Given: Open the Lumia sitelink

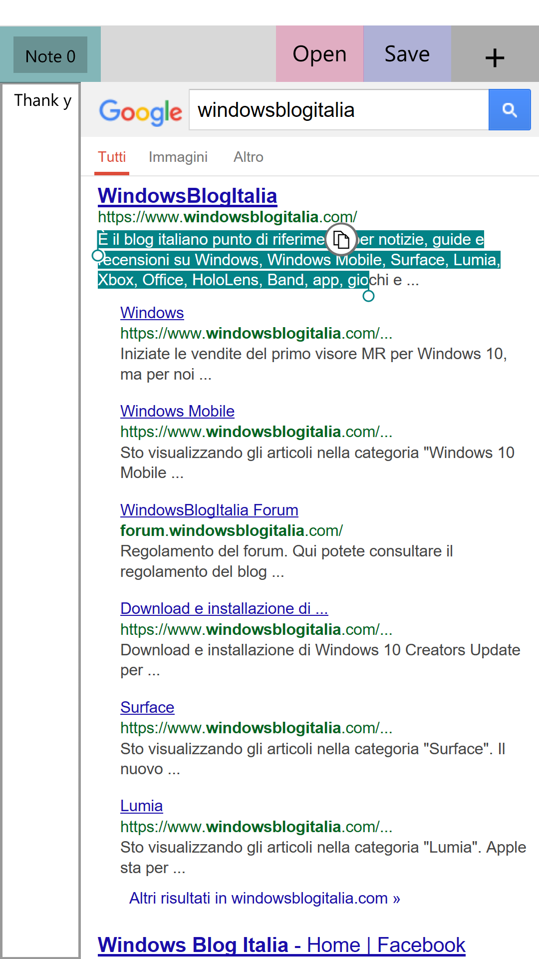Looking at the screenshot, I should (141, 806).
